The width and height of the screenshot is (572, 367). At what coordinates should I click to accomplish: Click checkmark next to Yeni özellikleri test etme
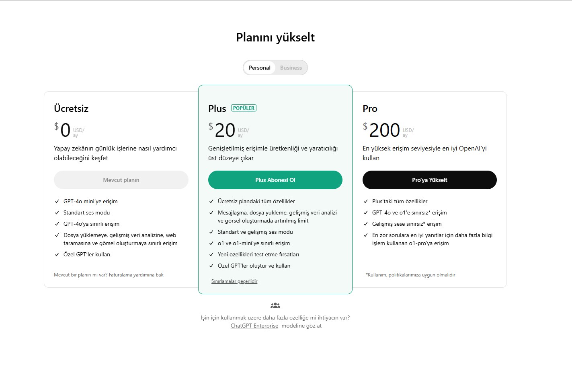click(x=211, y=254)
